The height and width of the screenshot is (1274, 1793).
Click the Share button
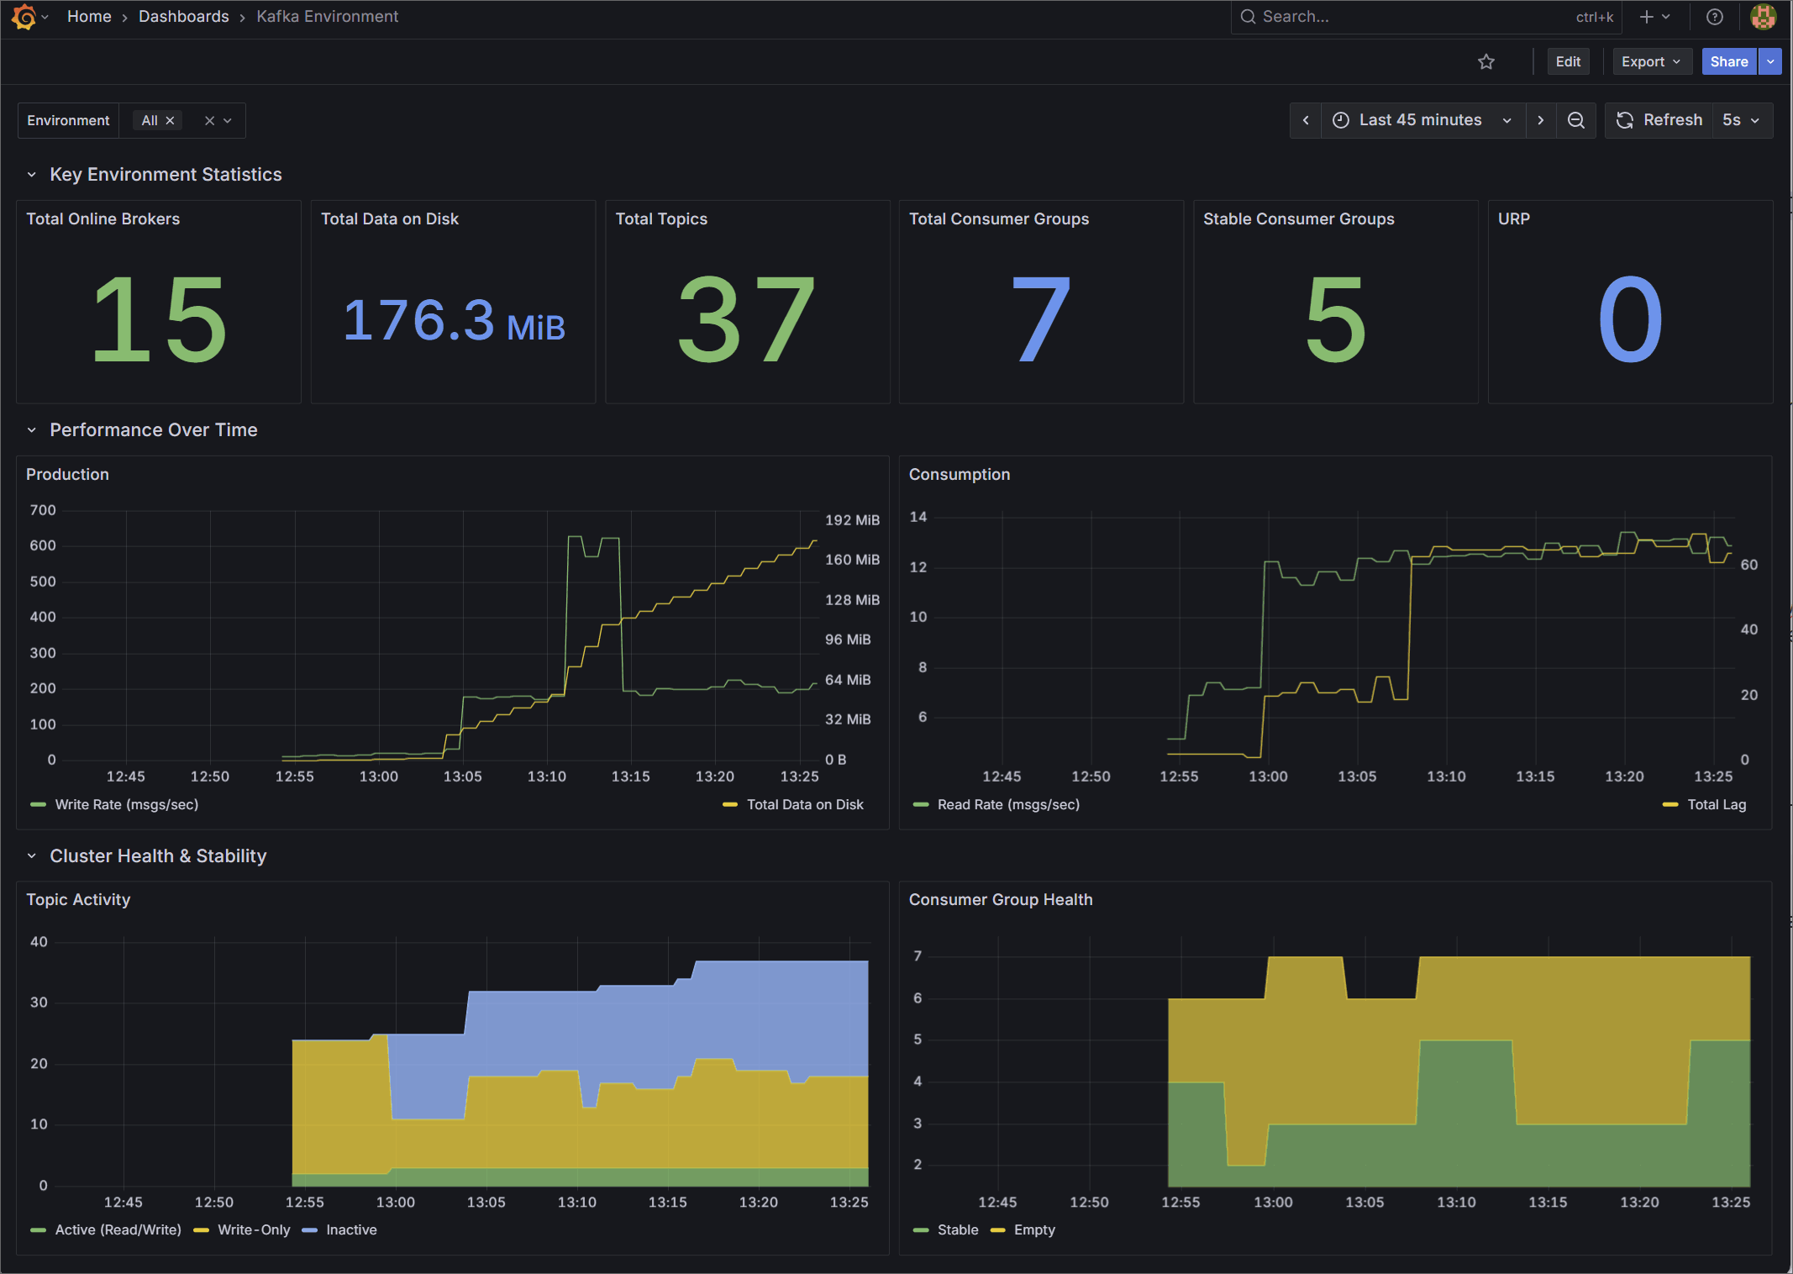pyautogui.click(x=1728, y=61)
